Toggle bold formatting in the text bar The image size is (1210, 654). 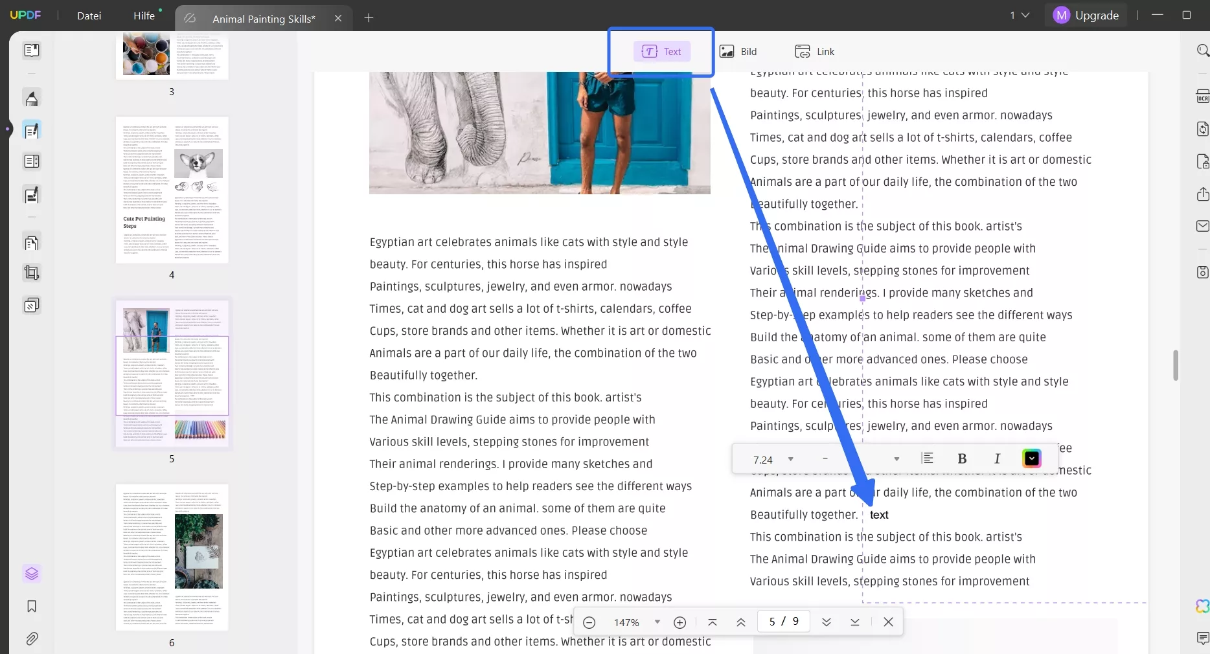[962, 458]
